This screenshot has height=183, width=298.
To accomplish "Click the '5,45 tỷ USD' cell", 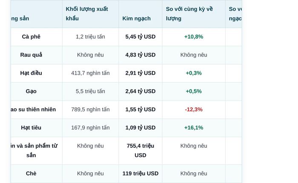I will point(140,37).
